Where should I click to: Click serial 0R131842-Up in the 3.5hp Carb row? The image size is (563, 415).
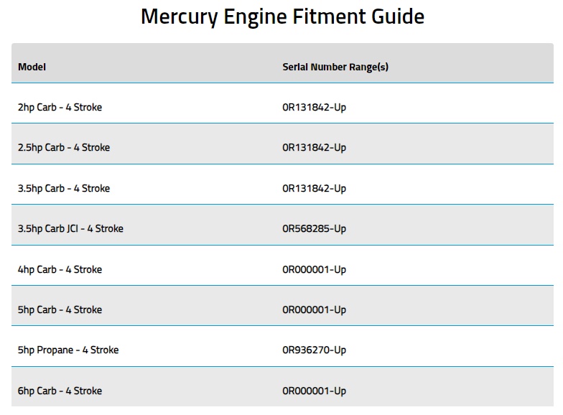click(x=315, y=188)
